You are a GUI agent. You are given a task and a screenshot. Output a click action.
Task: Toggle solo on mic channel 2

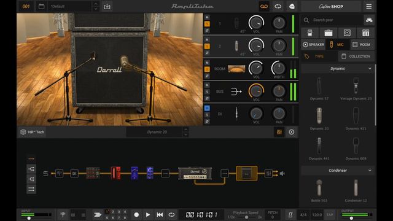click(207, 47)
